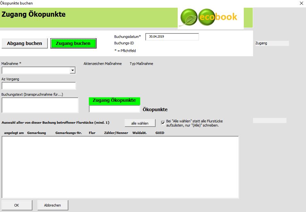Uncheck the "(Alle)" schreiben checkbox
Image resolution: width=306 pixels, height=212 pixels.
[x=163, y=123]
